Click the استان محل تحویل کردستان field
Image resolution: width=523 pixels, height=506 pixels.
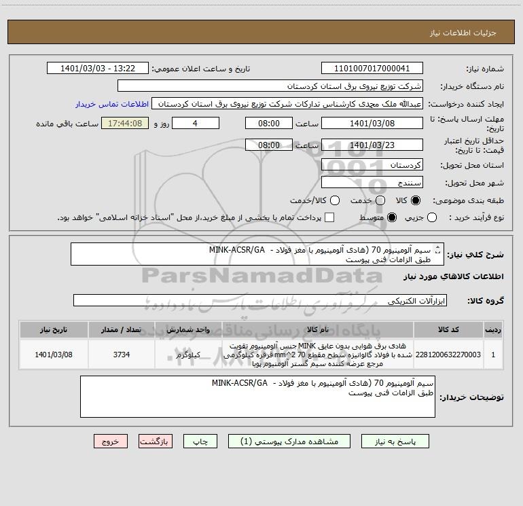coord(372,165)
